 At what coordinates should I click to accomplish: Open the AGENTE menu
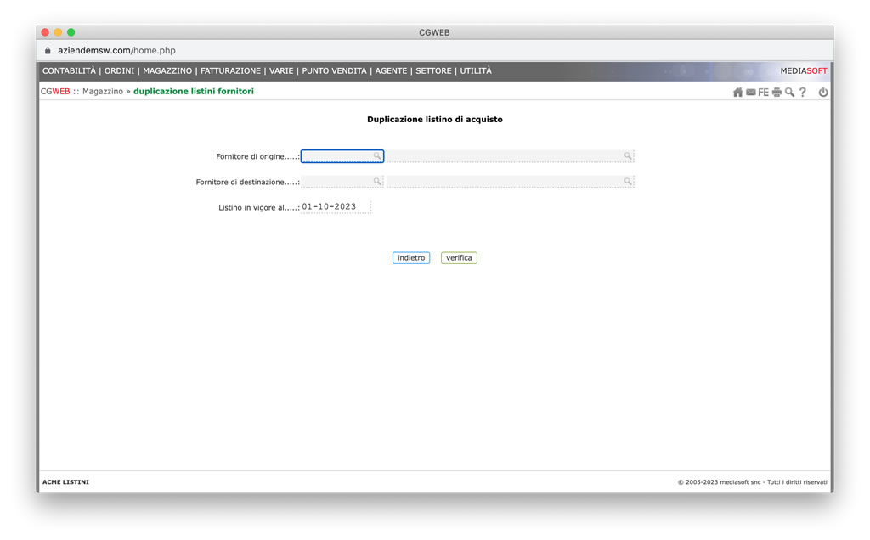[x=391, y=71]
